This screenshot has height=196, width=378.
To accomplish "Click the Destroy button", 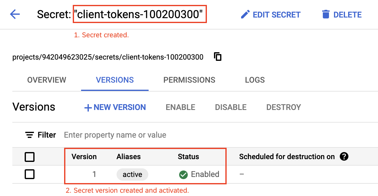I will coord(283,107).
